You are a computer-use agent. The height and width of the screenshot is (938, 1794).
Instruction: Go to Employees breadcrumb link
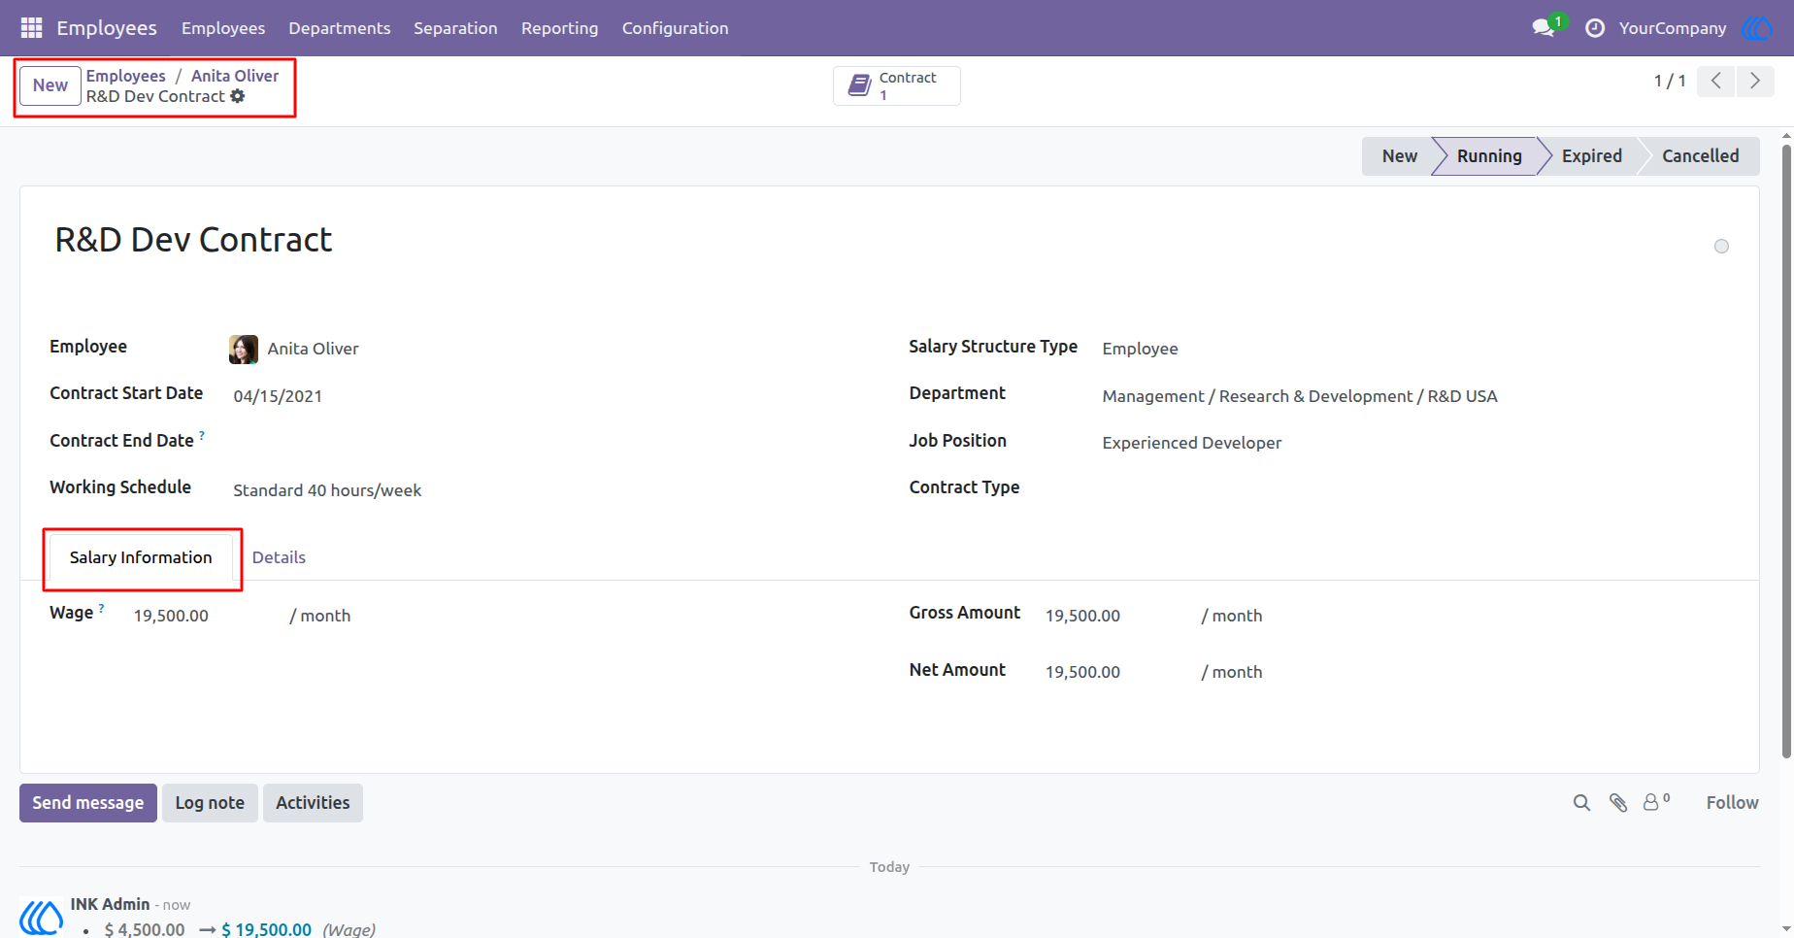pos(125,76)
